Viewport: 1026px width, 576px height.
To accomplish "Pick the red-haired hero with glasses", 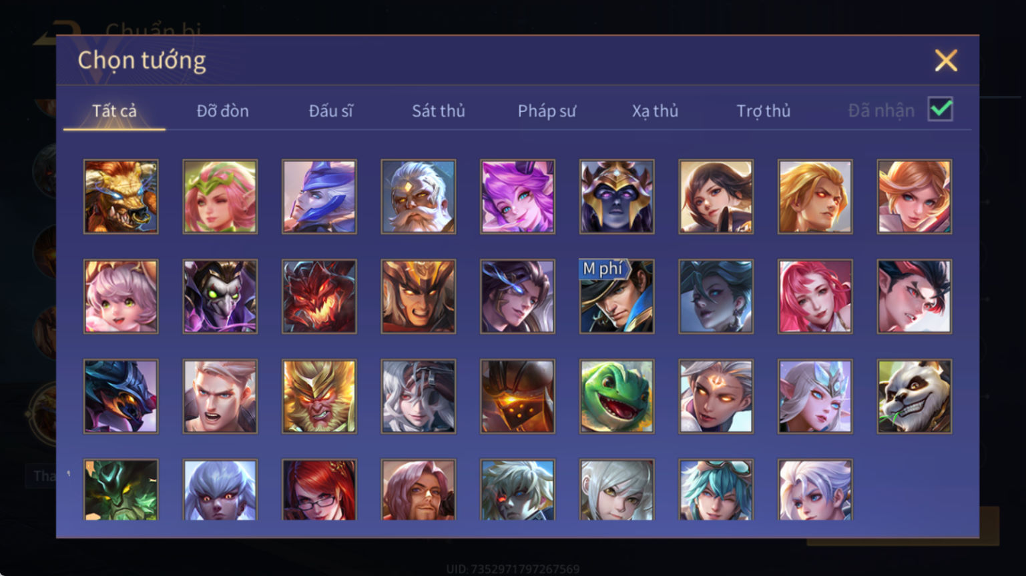I will [319, 490].
